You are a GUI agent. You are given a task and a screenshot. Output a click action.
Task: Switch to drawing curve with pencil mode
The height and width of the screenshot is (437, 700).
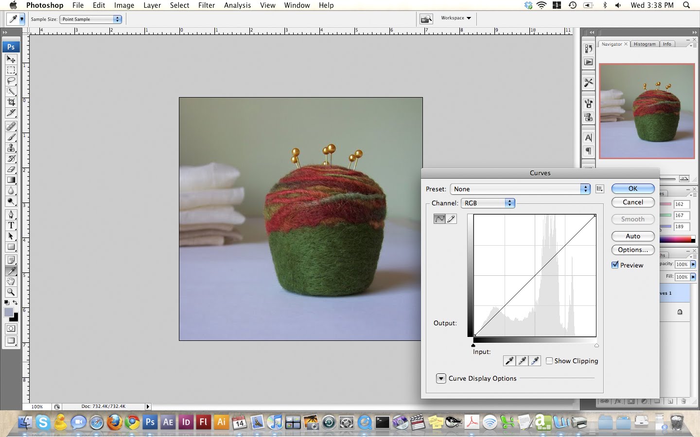pos(452,219)
